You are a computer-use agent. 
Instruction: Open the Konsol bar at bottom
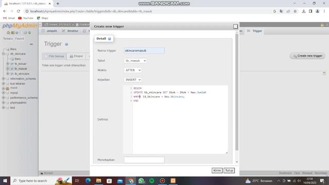coord(47,173)
